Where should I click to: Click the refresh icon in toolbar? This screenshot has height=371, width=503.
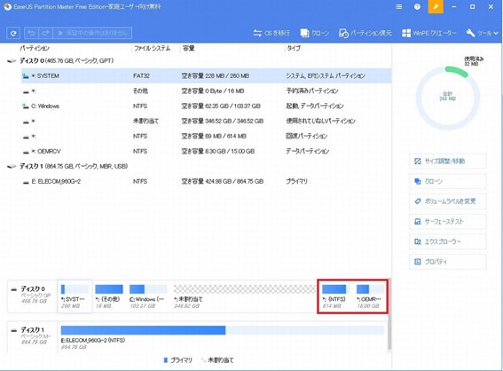(x=13, y=33)
